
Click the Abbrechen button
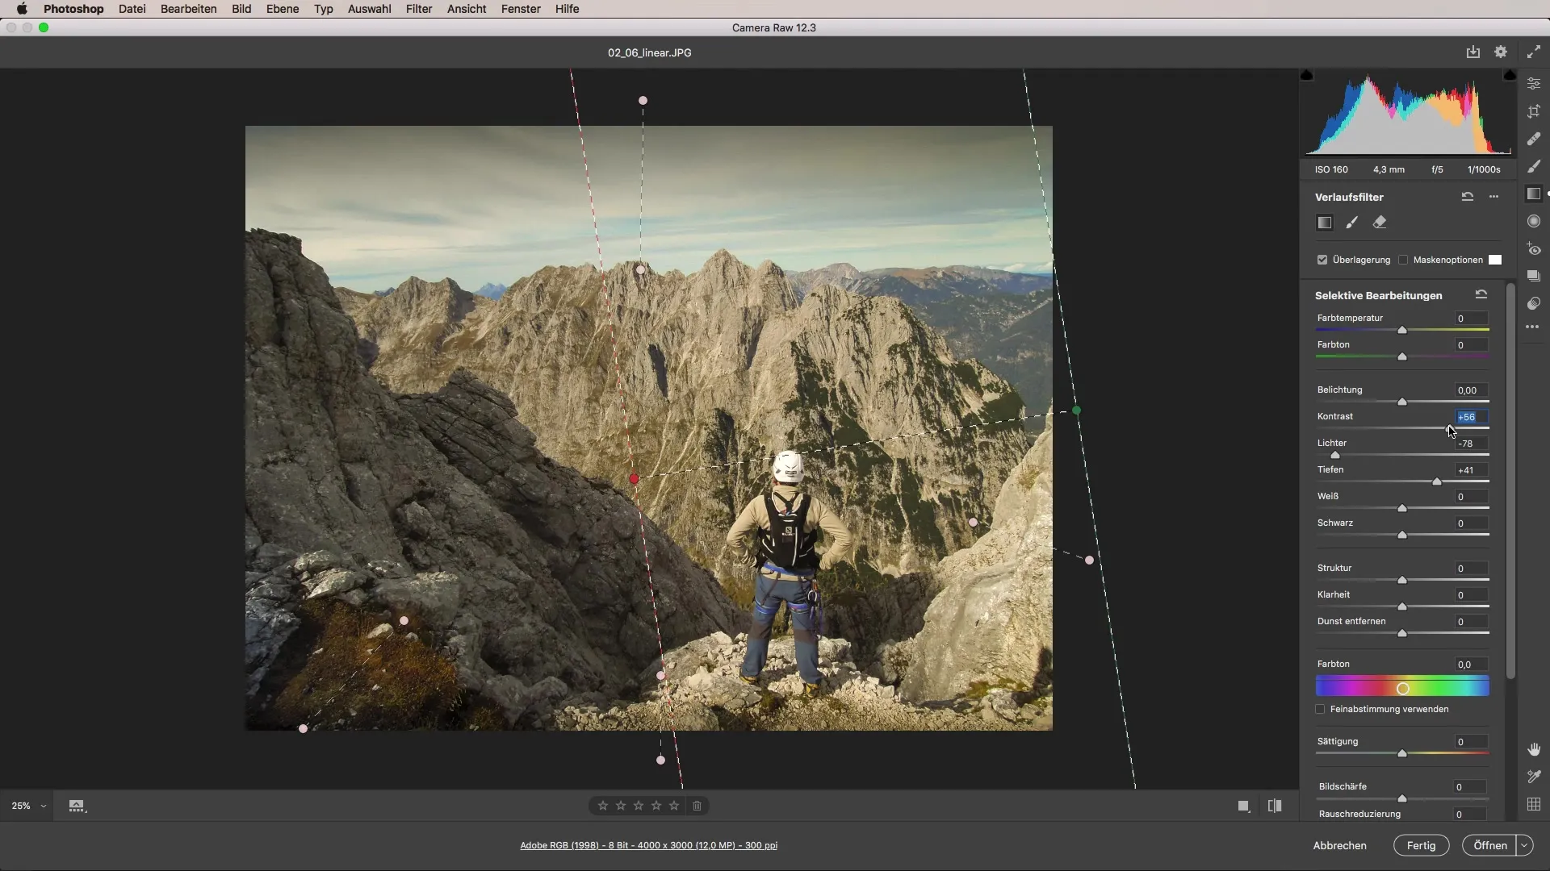tap(1340, 845)
